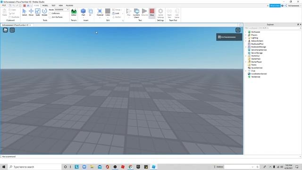This screenshot has height=170, width=302.
Task: Open Roblox Studio from the taskbar
Action: [x=153, y=167]
